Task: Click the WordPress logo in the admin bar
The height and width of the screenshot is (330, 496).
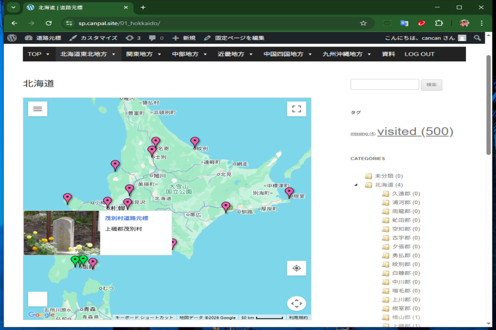Action: click(x=12, y=38)
